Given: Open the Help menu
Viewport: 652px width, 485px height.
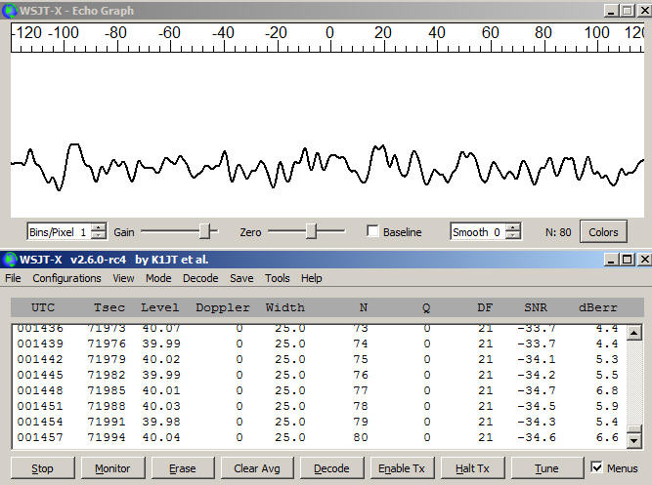Looking at the screenshot, I should [x=312, y=278].
